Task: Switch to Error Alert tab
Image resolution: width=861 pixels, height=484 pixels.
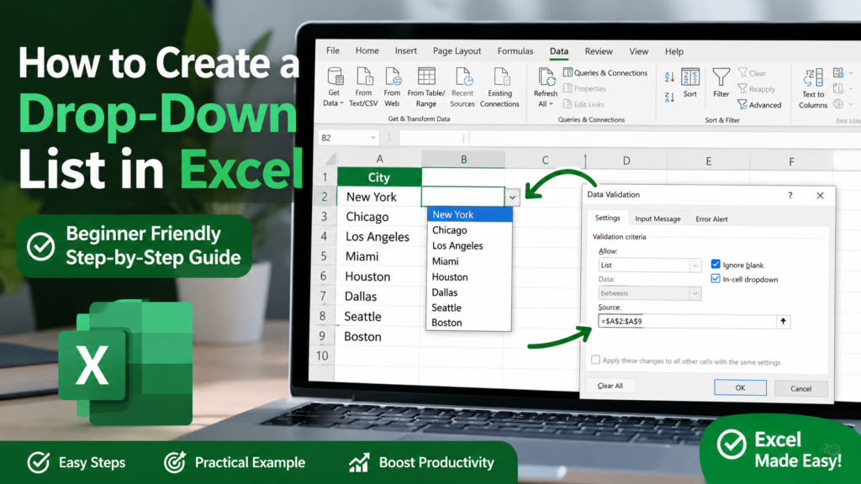Action: tap(711, 219)
